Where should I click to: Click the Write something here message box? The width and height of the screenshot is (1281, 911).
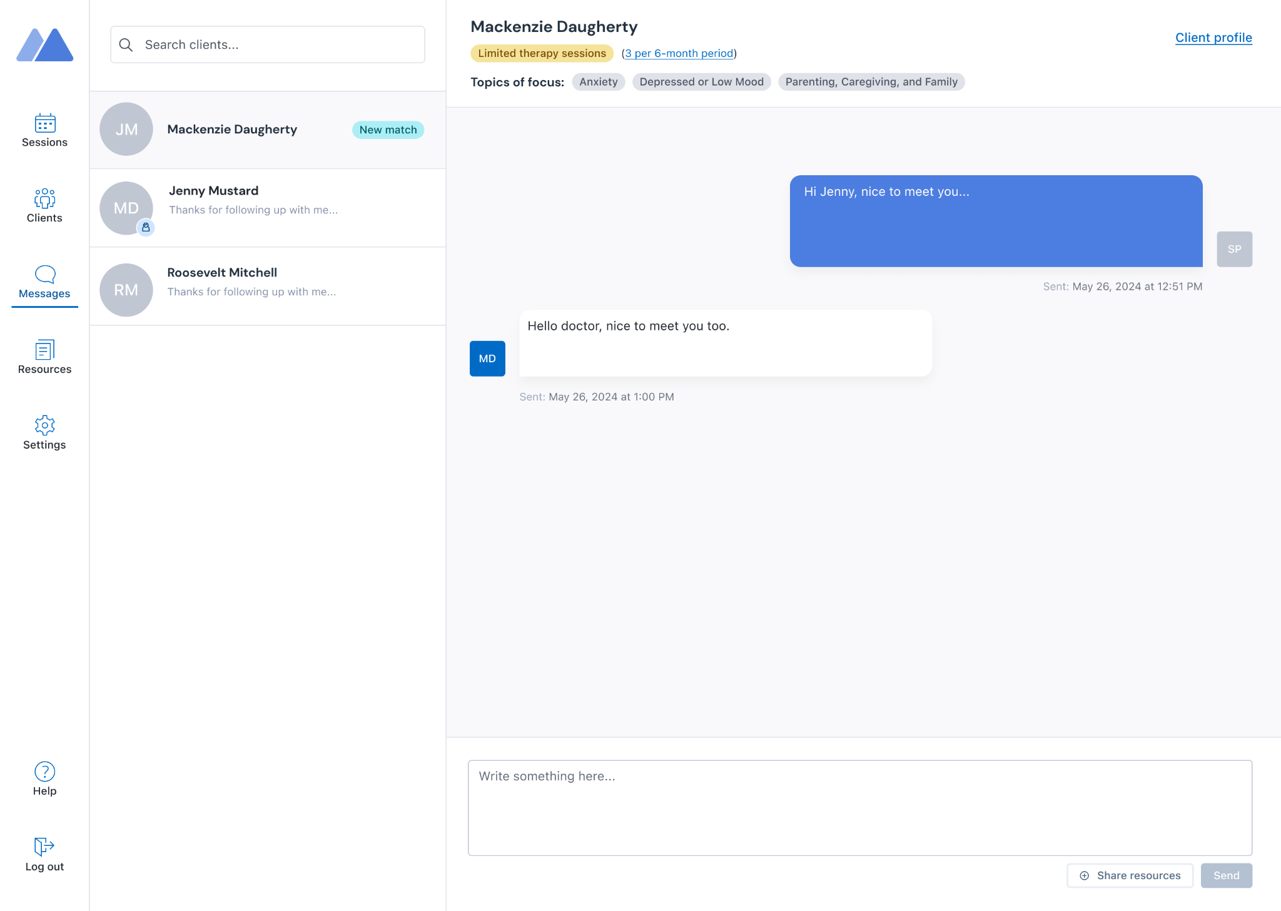tap(859, 807)
